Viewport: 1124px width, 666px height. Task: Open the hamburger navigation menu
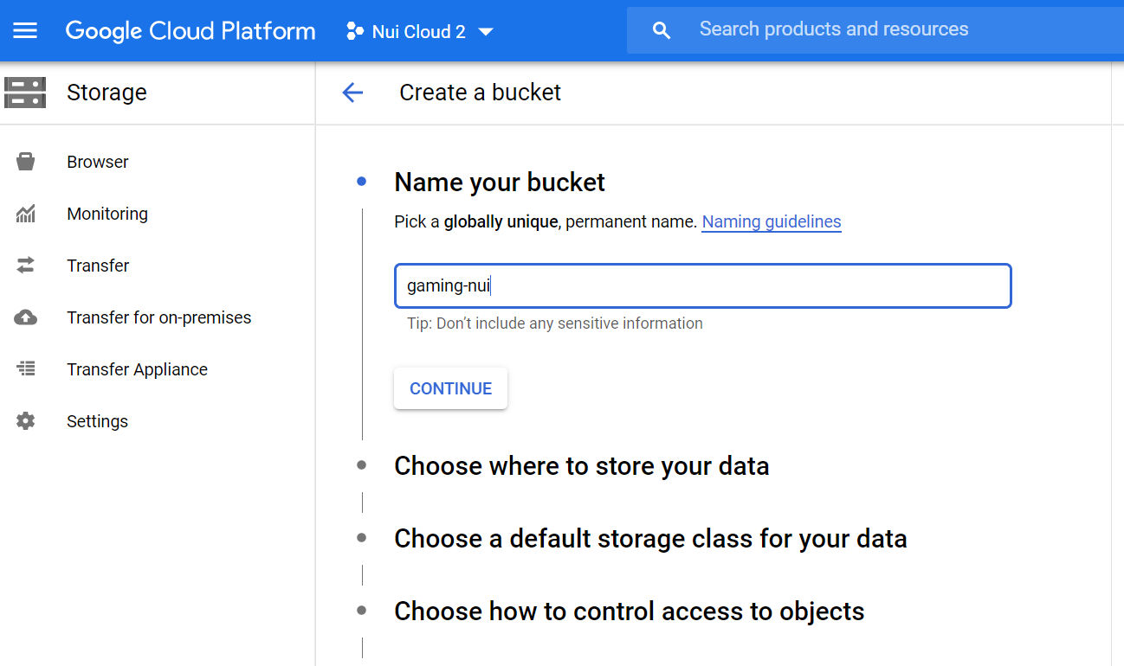[25, 31]
